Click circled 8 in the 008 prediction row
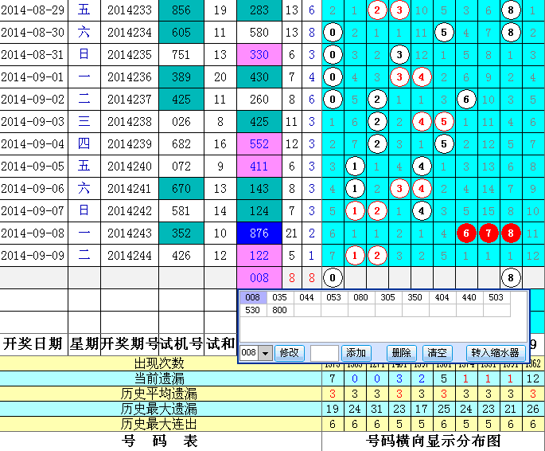This screenshot has width=545, height=451. pos(512,277)
